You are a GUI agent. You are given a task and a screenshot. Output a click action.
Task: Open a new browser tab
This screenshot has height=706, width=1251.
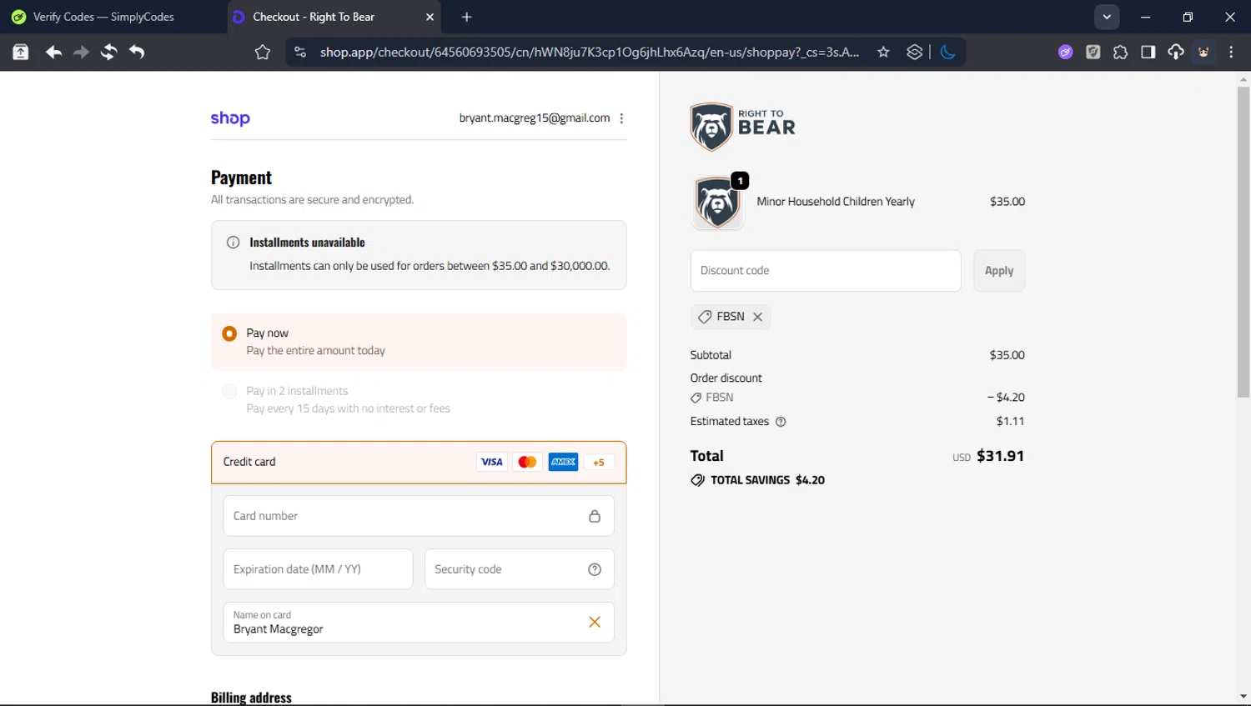pyautogui.click(x=466, y=17)
